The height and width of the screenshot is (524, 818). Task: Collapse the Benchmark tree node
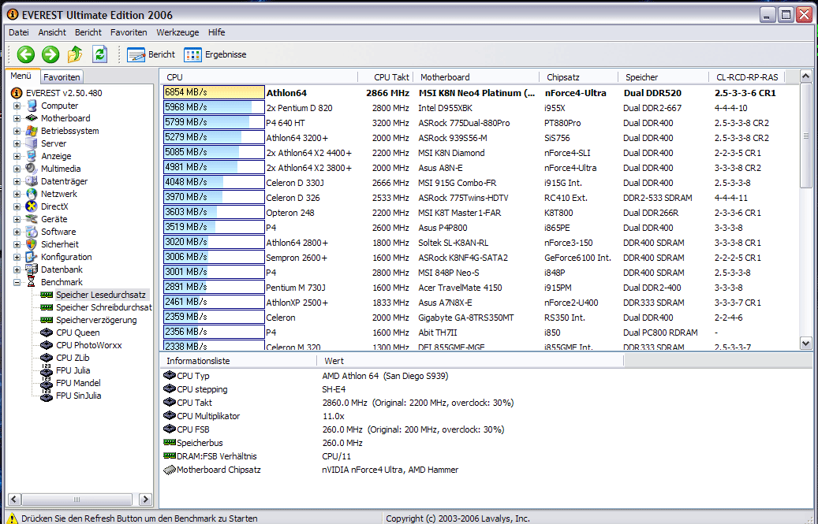pyautogui.click(x=17, y=282)
